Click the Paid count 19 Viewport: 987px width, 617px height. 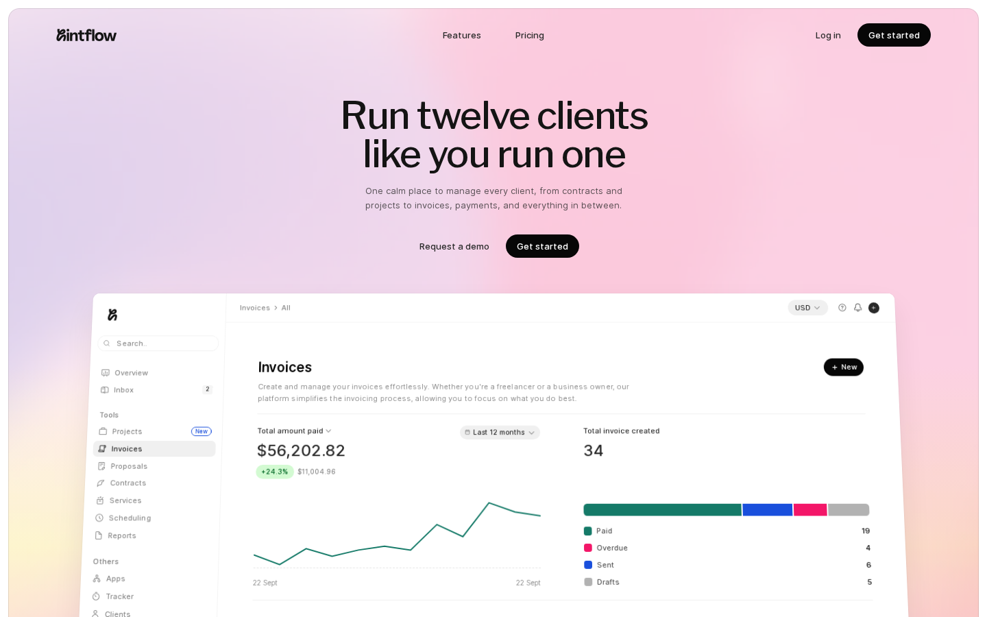click(866, 531)
